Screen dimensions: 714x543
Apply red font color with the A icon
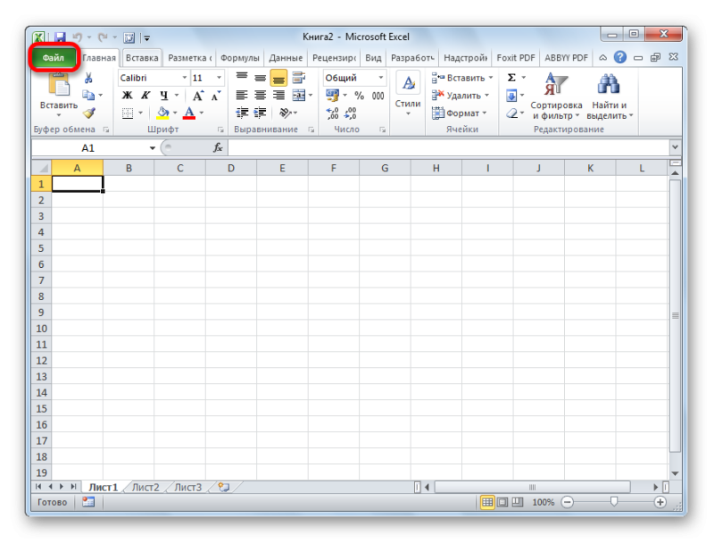189,113
